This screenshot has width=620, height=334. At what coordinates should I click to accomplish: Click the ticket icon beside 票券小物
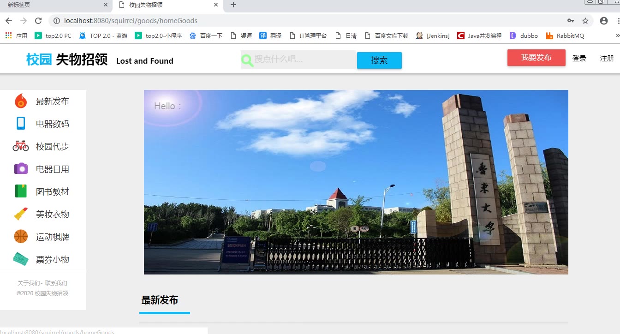(x=21, y=259)
